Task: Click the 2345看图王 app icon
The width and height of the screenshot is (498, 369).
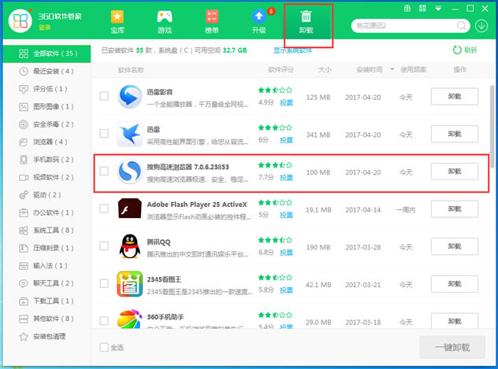Action: click(129, 284)
